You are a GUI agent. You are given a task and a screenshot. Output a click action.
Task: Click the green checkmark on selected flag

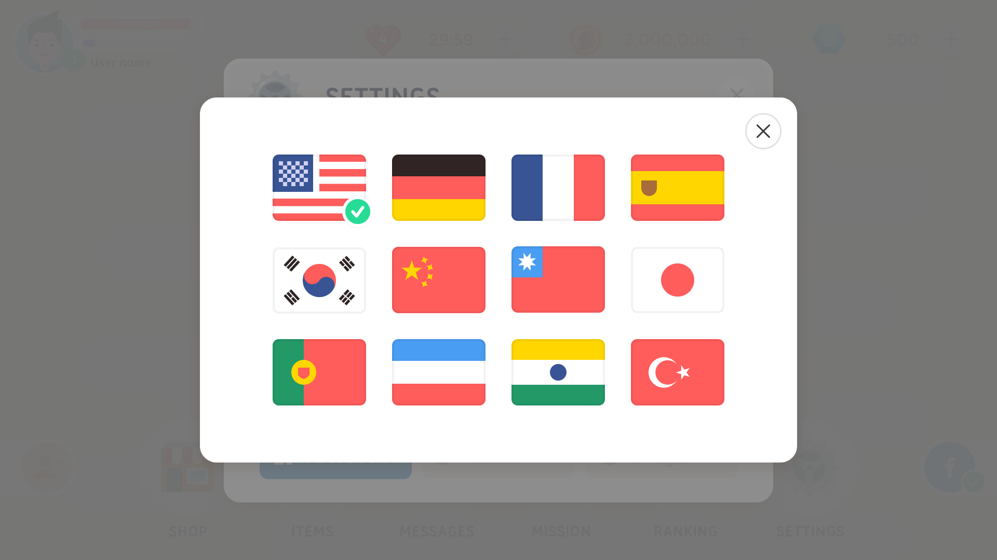coord(358,212)
